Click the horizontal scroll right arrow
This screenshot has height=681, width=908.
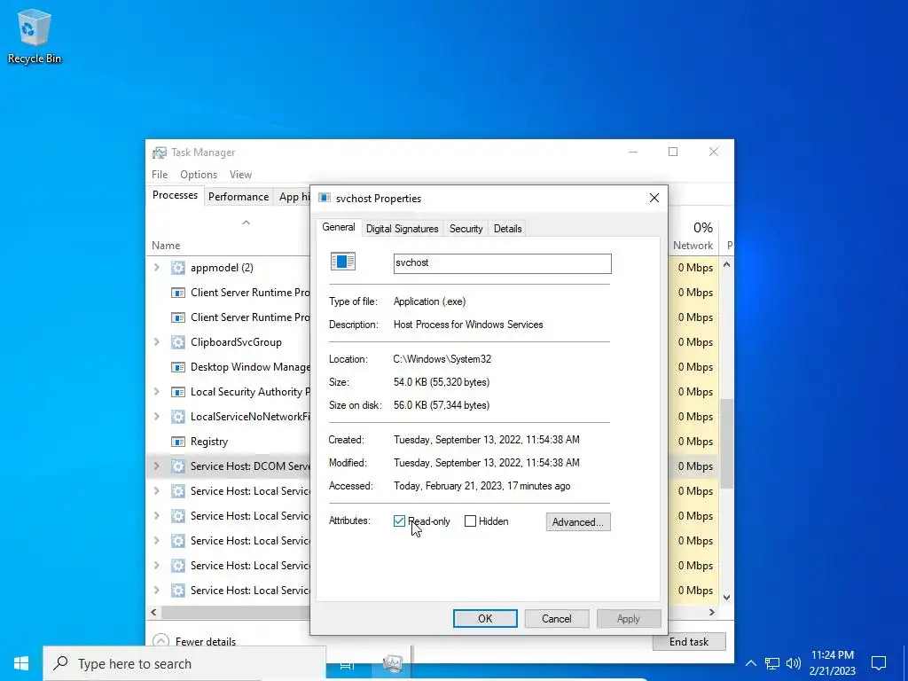[712, 612]
